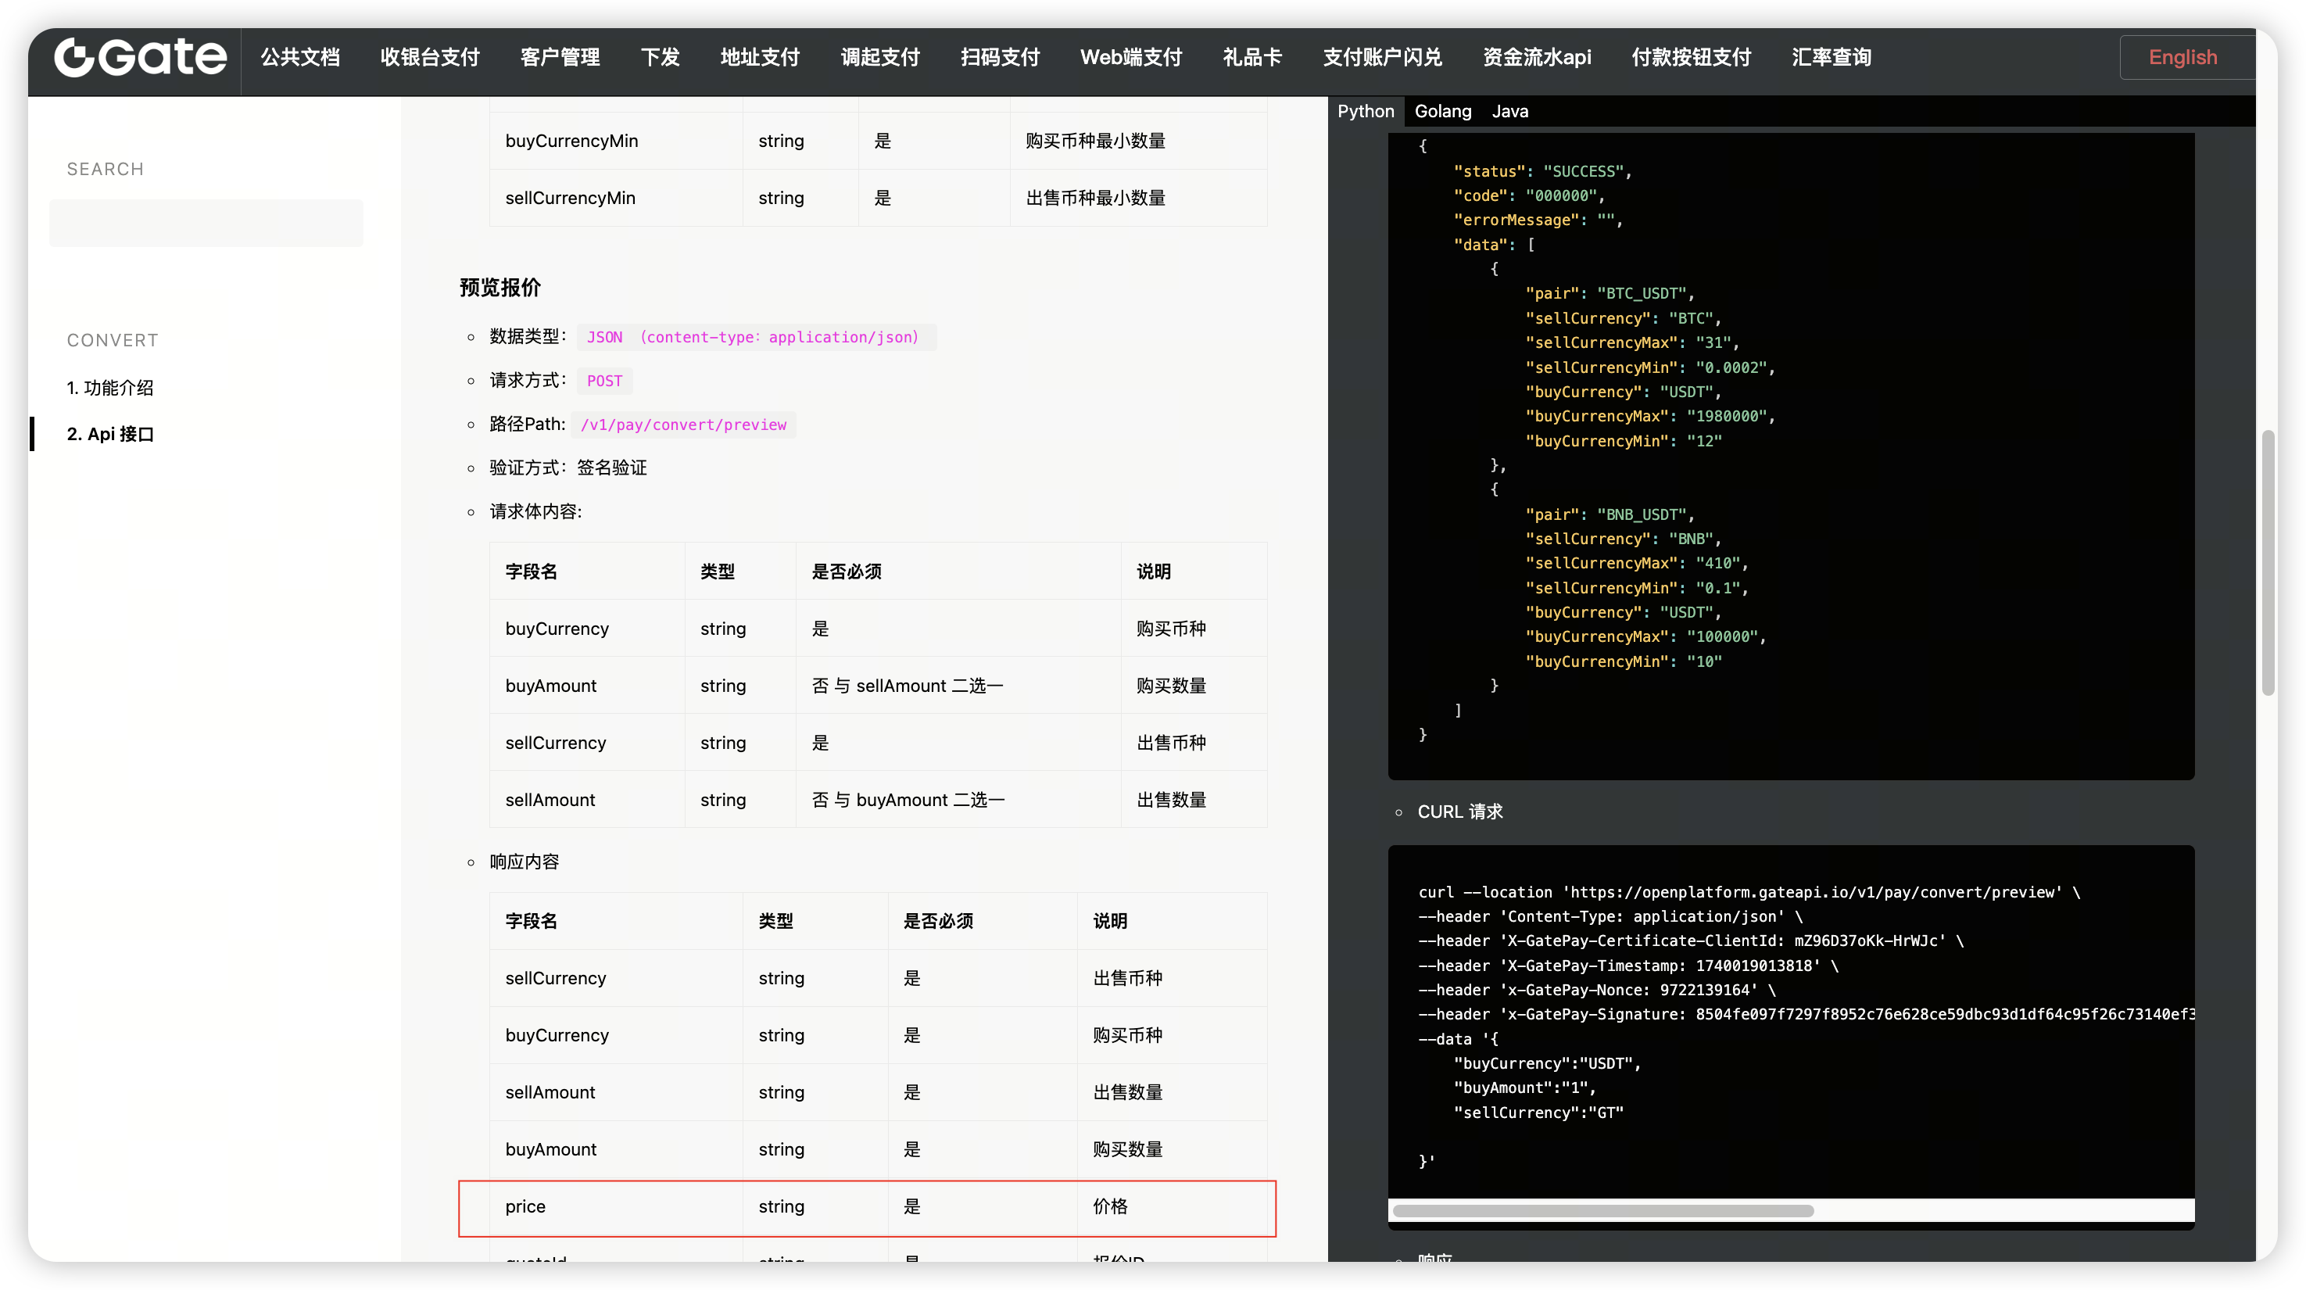Open sidebar item 1. 功能介绍
This screenshot has height=1290, width=2306.
(110, 388)
